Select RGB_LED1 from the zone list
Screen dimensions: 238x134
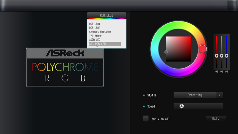(95, 24)
